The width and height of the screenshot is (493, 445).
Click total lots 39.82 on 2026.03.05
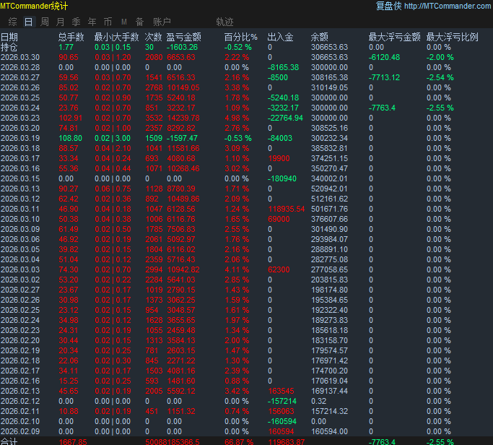coord(69,249)
